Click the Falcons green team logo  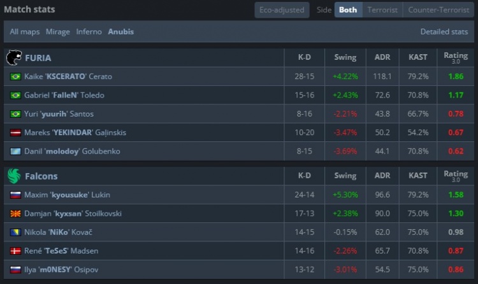(x=13, y=176)
